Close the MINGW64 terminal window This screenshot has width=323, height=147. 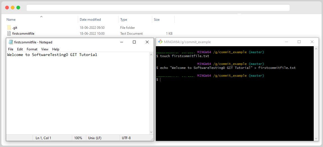pyautogui.click(x=312, y=42)
